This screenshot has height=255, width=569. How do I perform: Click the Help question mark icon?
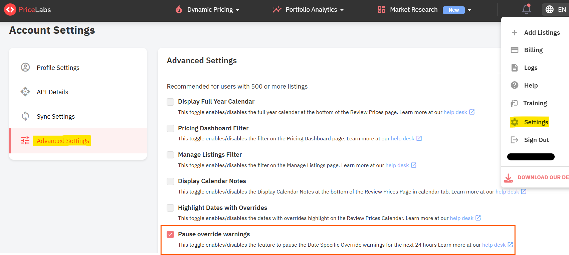[515, 85]
